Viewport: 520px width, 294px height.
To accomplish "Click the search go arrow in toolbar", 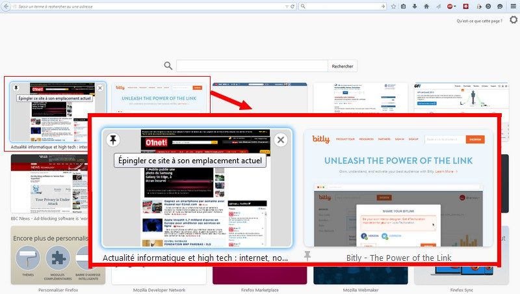I will [383, 7].
